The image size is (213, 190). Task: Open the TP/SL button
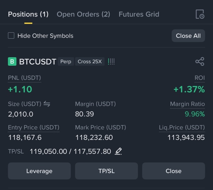[106, 171]
